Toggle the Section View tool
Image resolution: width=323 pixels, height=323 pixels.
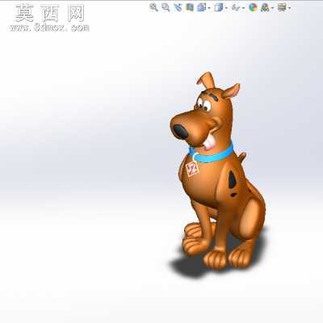190,7
